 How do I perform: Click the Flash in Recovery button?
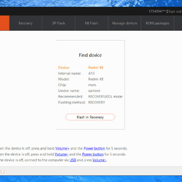coord(90,117)
